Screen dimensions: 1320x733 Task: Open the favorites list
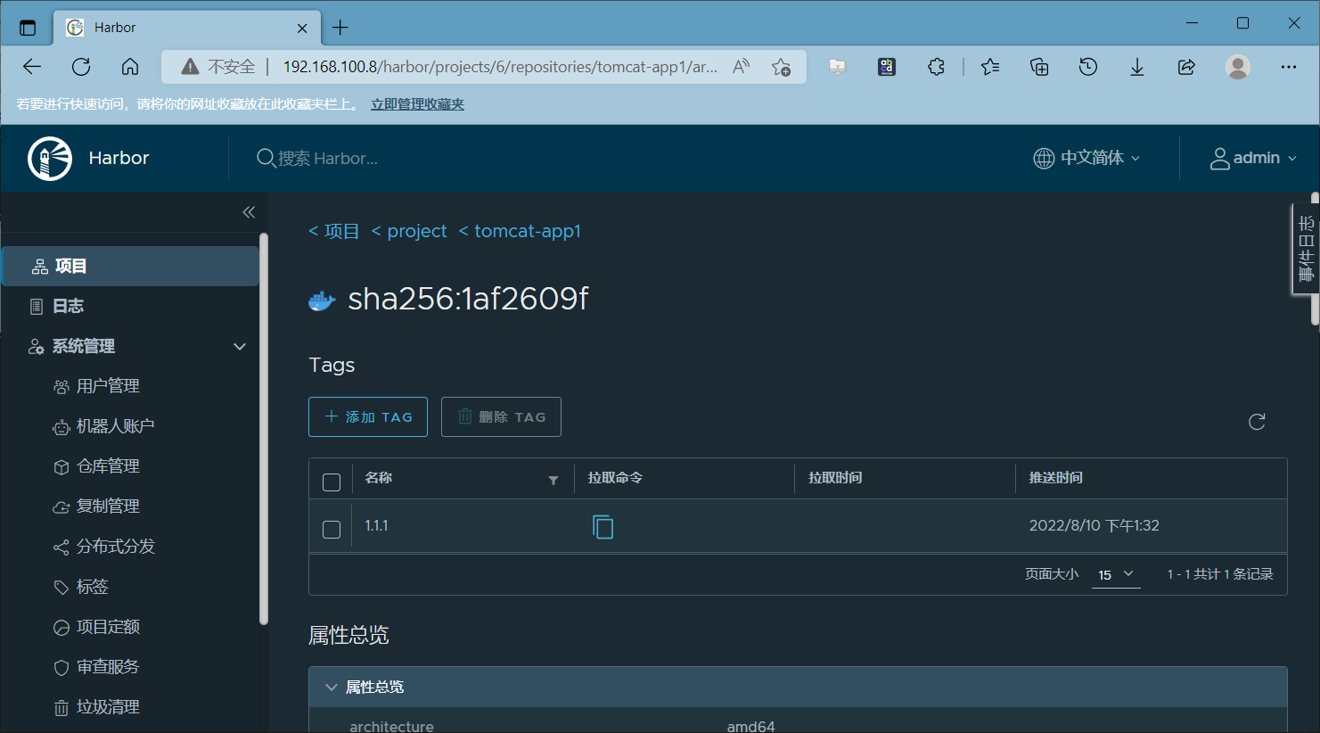point(990,67)
